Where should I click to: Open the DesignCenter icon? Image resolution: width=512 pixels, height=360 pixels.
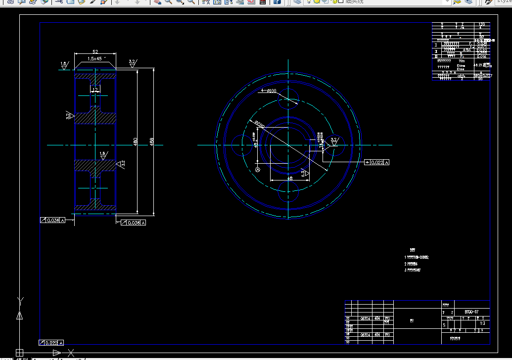pos(217,1)
